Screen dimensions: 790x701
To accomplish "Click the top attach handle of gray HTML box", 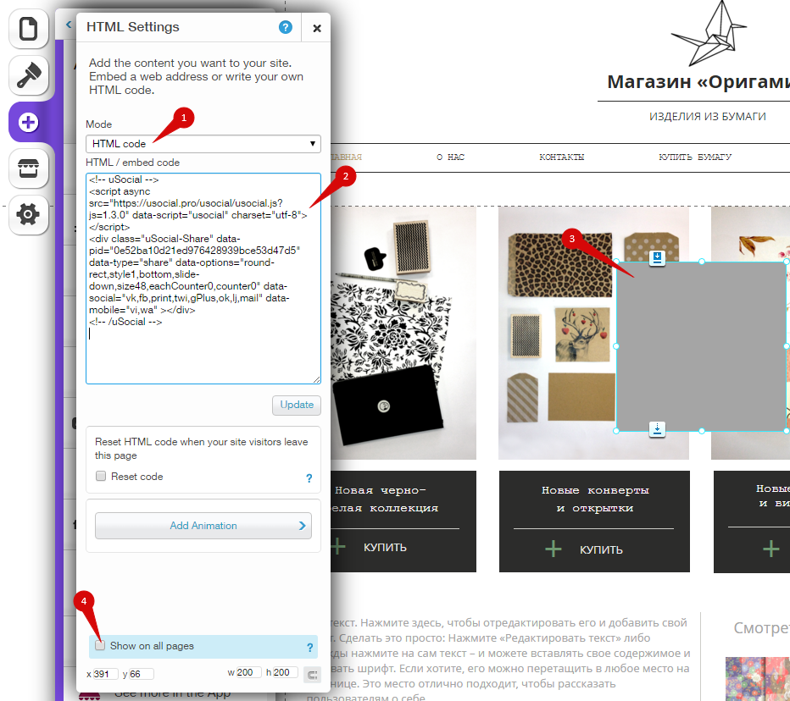I will pos(657,258).
